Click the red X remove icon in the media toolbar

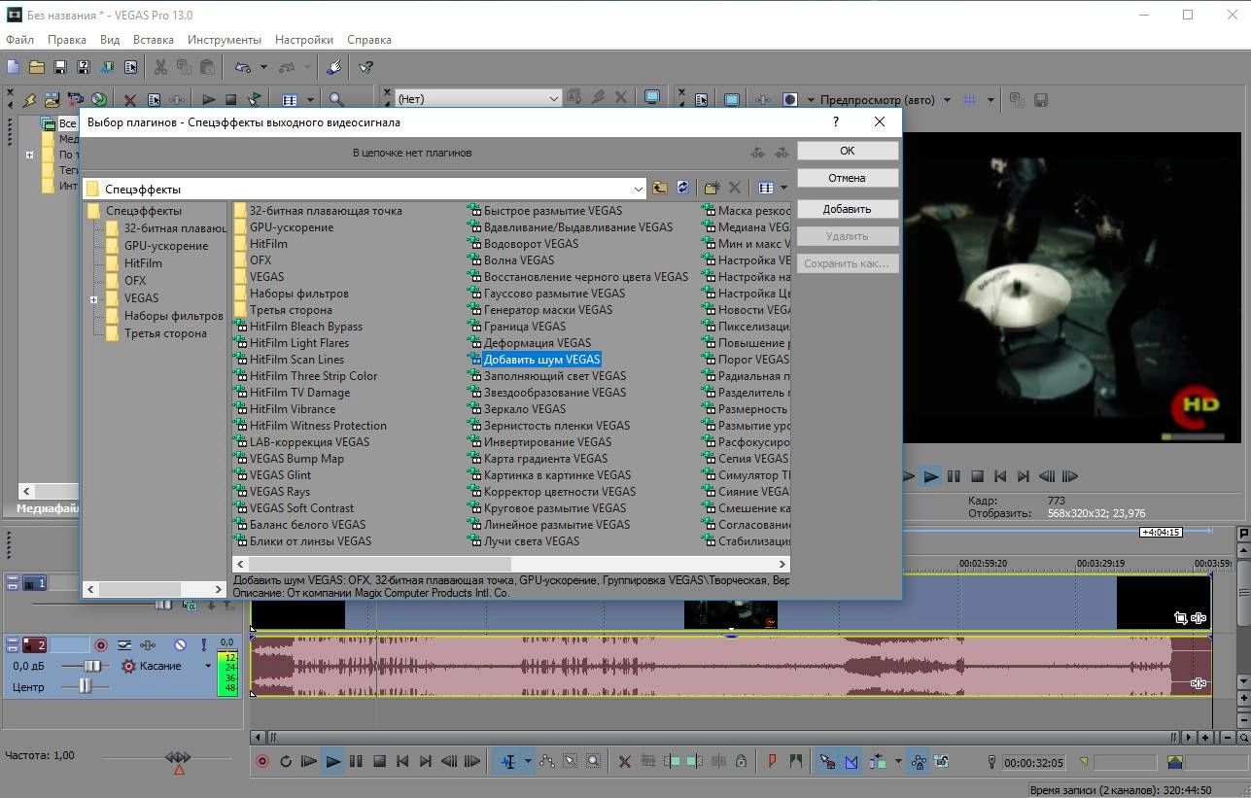coord(129,99)
